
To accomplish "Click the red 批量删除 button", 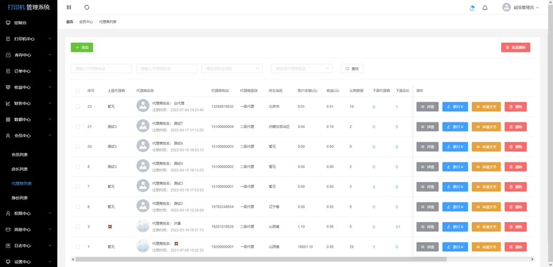I will coord(516,47).
